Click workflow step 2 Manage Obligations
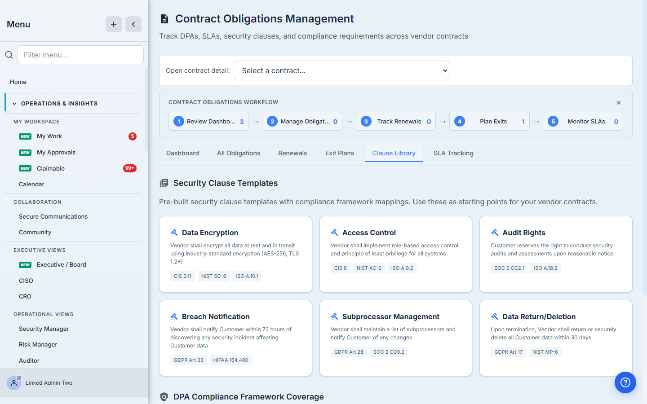This screenshot has height=404, width=647. tap(302, 121)
